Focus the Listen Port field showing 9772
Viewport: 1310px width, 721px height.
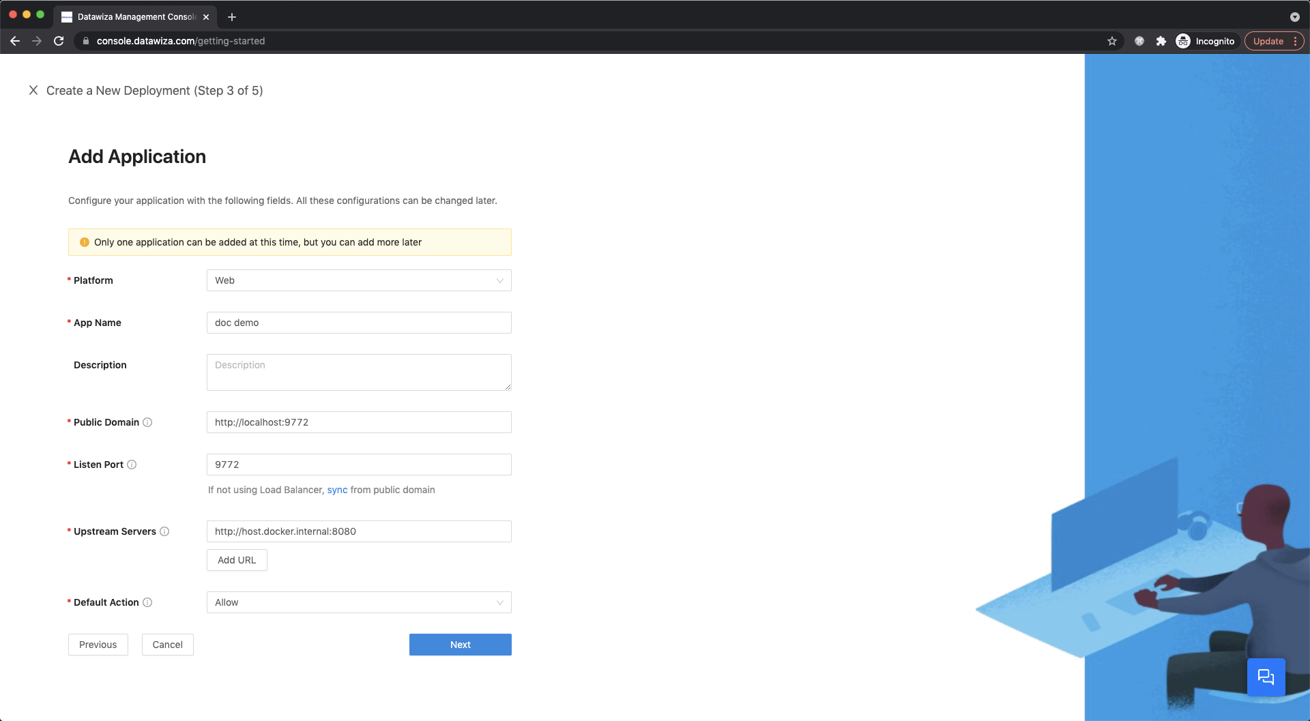pyautogui.click(x=359, y=465)
